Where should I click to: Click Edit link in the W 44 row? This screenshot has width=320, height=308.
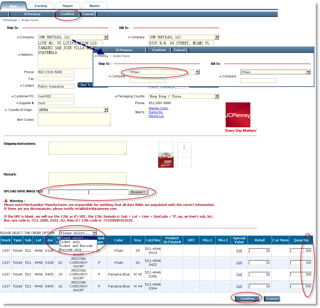239,286
